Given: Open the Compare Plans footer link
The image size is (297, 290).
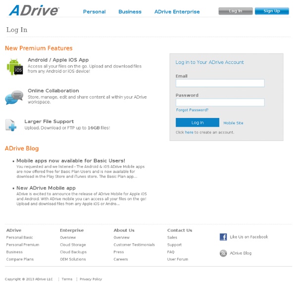Looking at the screenshot, I should tap(20, 259).
